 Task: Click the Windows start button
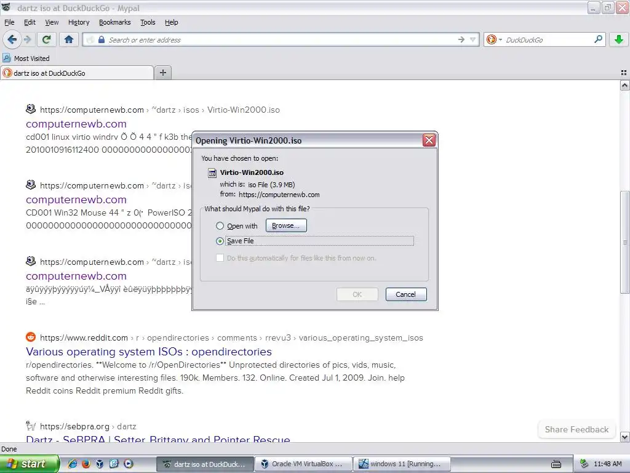coord(30,464)
